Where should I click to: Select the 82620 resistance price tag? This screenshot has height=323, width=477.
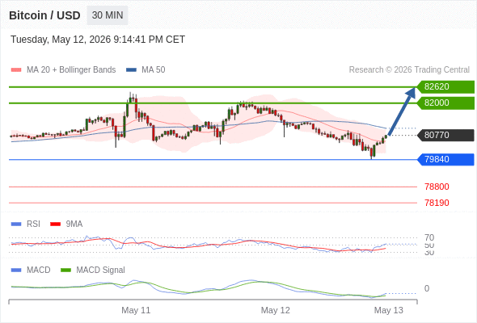(x=445, y=86)
